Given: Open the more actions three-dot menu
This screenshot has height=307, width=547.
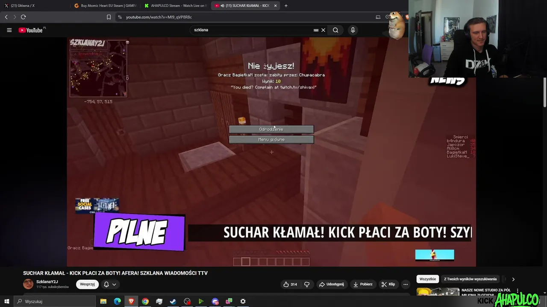Looking at the screenshot, I should (x=406, y=284).
